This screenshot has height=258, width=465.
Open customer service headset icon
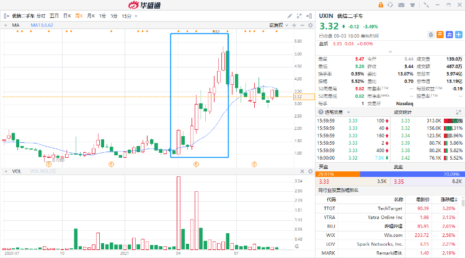pos(390,5)
